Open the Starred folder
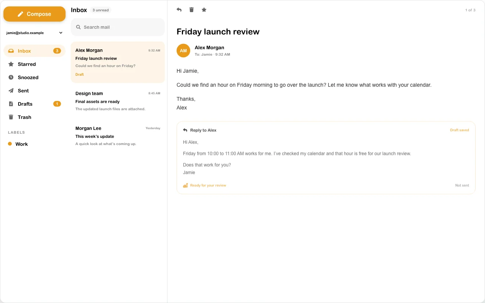Image resolution: width=485 pixels, height=303 pixels. pos(34,64)
